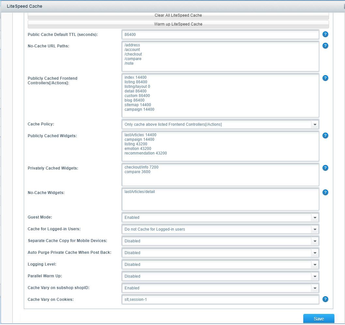Click the 'lastArticles/detail' line
The height and width of the screenshot is (325, 345).
pyautogui.click(x=140, y=192)
